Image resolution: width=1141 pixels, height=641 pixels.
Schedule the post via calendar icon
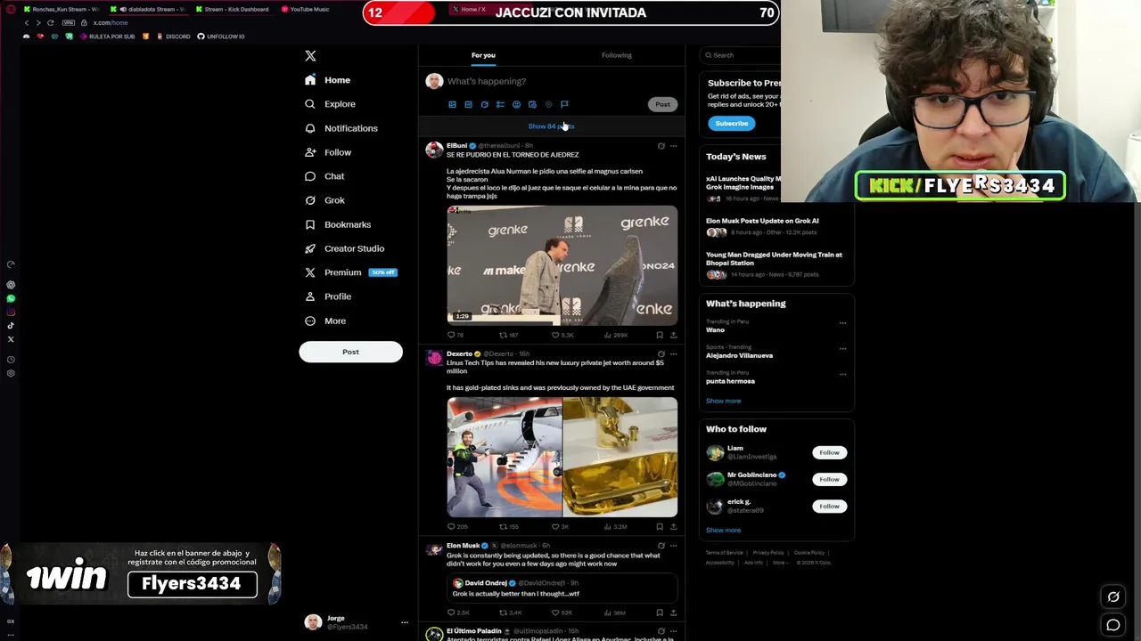[x=532, y=104]
